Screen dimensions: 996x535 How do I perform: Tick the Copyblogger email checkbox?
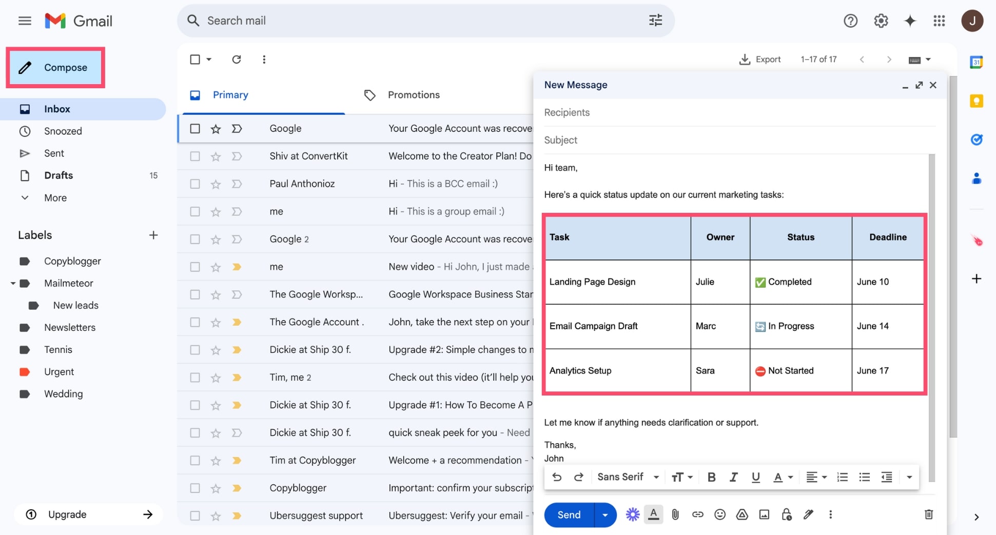point(195,488)
